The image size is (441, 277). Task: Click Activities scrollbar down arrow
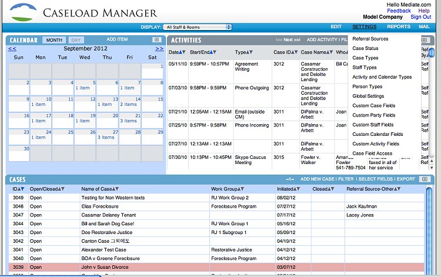[432, 168]
